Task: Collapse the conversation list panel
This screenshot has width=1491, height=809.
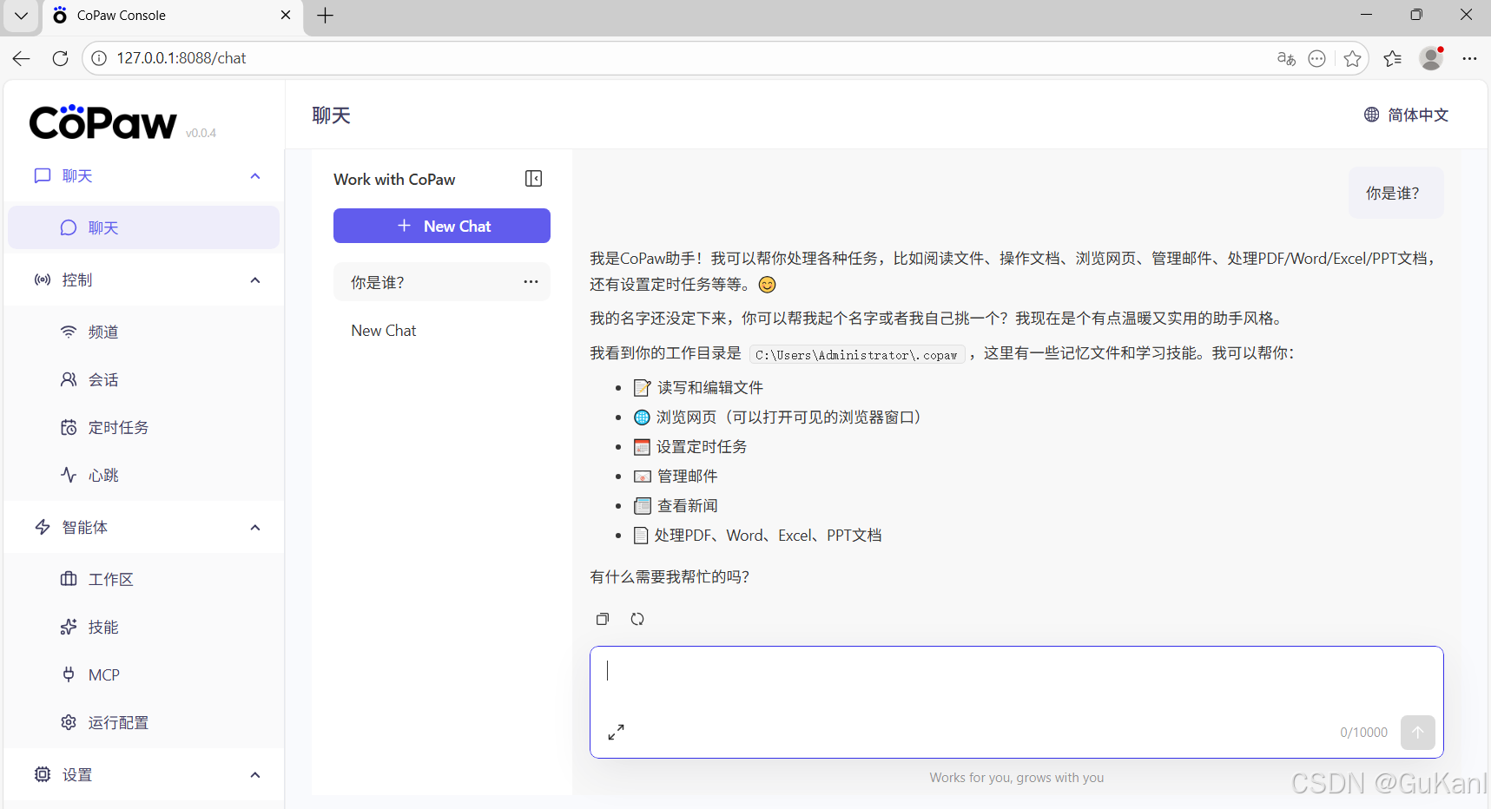Action: point(534,178)
